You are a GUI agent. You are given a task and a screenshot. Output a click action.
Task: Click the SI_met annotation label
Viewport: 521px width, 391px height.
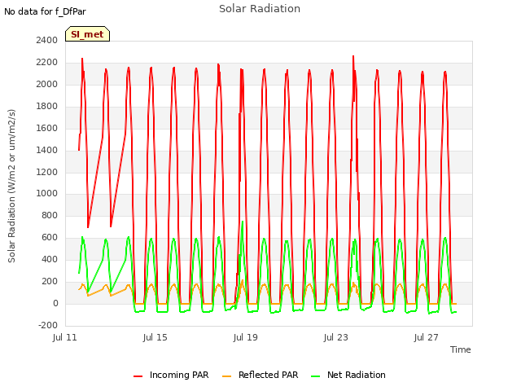[x=87, y=34]
